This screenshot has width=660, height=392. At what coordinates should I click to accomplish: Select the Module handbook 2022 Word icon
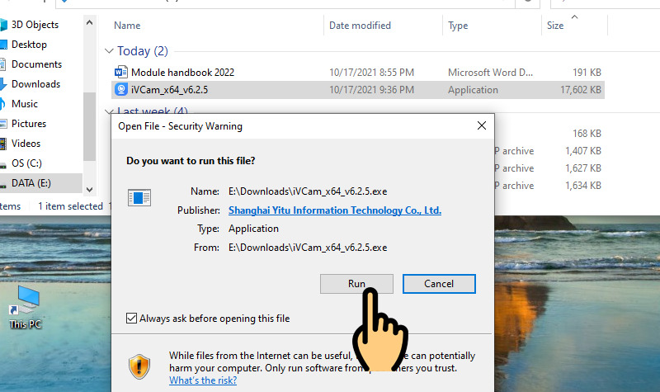(121, 72)
